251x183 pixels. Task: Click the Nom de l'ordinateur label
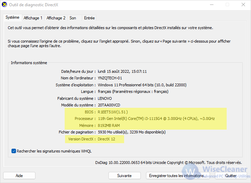78,78
